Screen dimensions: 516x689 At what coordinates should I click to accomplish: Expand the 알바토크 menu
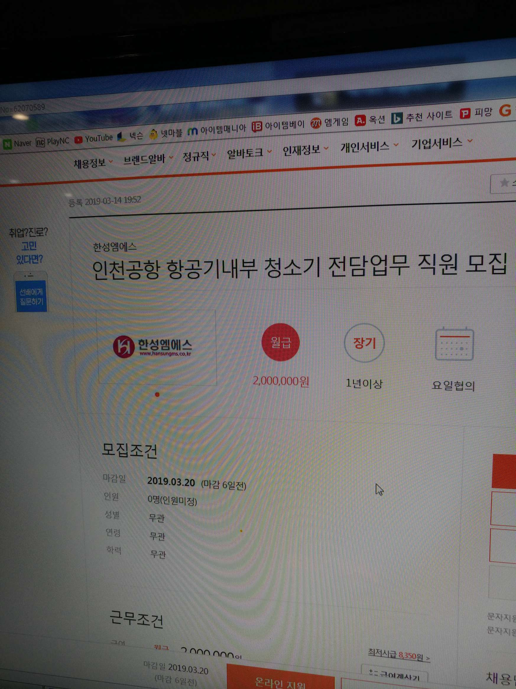249,153
